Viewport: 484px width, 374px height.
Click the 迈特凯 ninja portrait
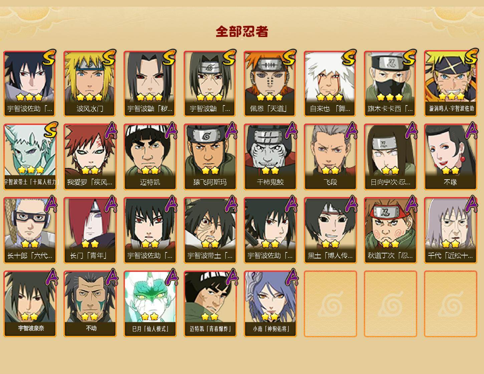tap(150, 157)
